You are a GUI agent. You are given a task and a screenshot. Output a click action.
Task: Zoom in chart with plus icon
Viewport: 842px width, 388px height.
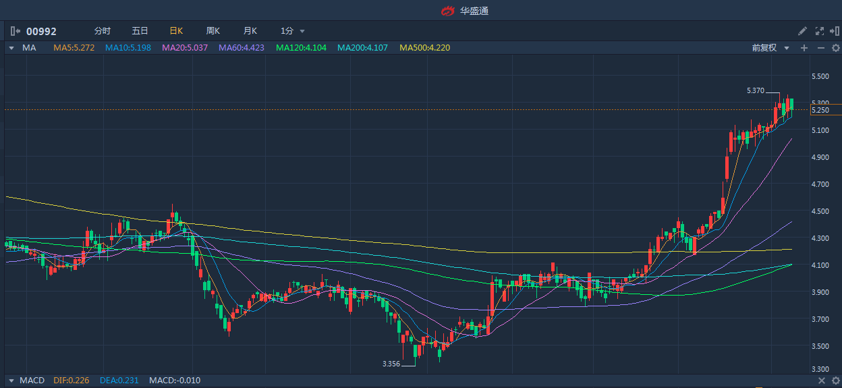click(x=804, y=48)
